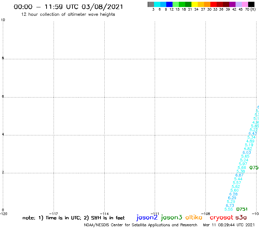Click the 6.03 wave height value
This screenshot has height=228, width=259.
pyautogui.click(x=247, y=153)
